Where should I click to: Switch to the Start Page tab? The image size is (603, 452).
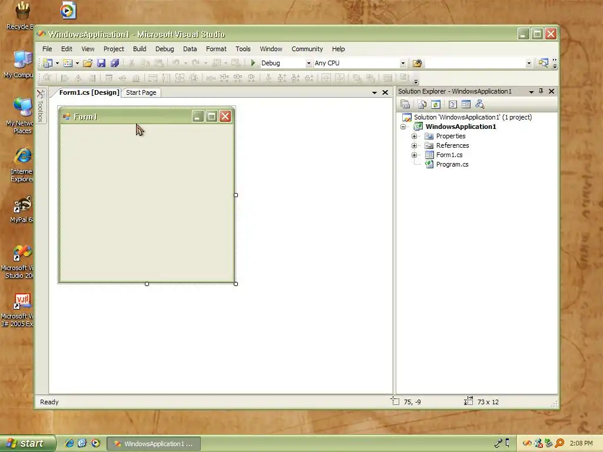pos(141,92)
